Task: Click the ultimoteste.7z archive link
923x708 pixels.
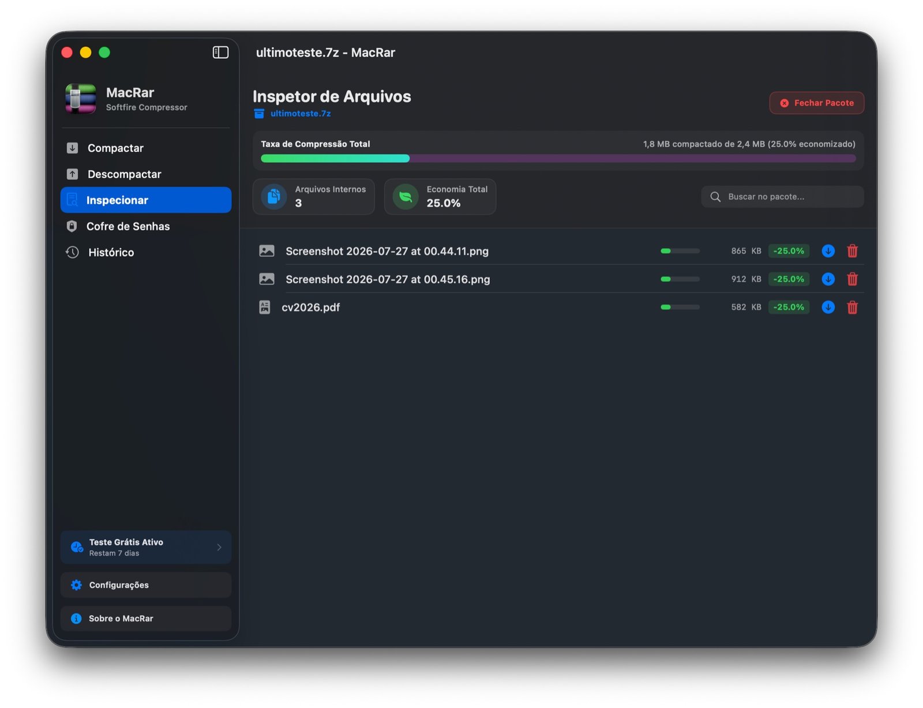Action: (301, 114)
